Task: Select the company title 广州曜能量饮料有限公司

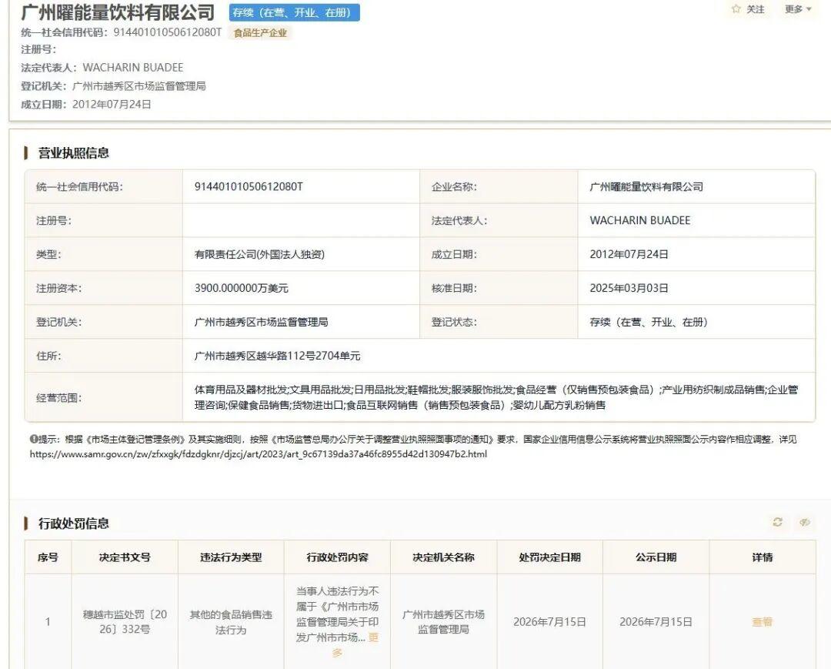Action: tap(118, 12)
